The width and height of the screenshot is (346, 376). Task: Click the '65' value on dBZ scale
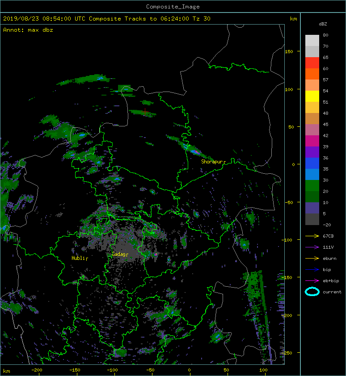point(325,57)
